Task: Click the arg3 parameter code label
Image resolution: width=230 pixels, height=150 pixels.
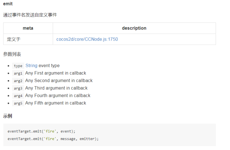Action: click(x=18, y=88)
